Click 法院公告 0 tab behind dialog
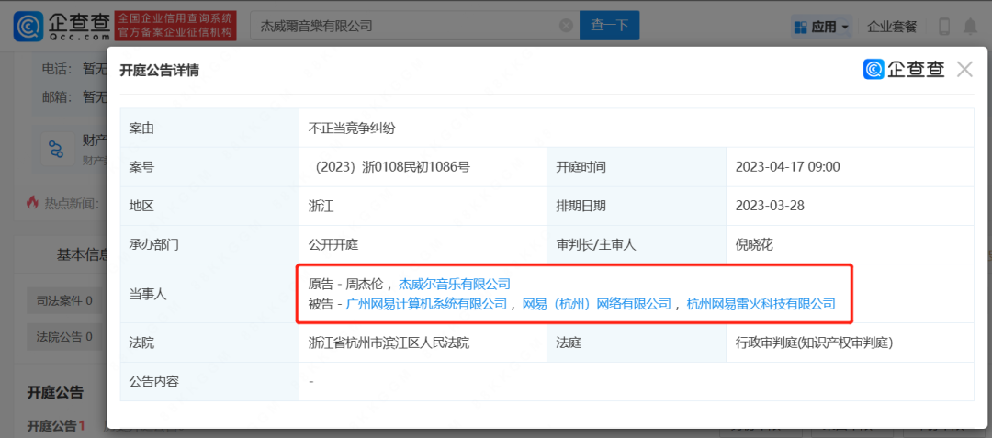Viewport: 992px width, 438px height. (66, 337)
